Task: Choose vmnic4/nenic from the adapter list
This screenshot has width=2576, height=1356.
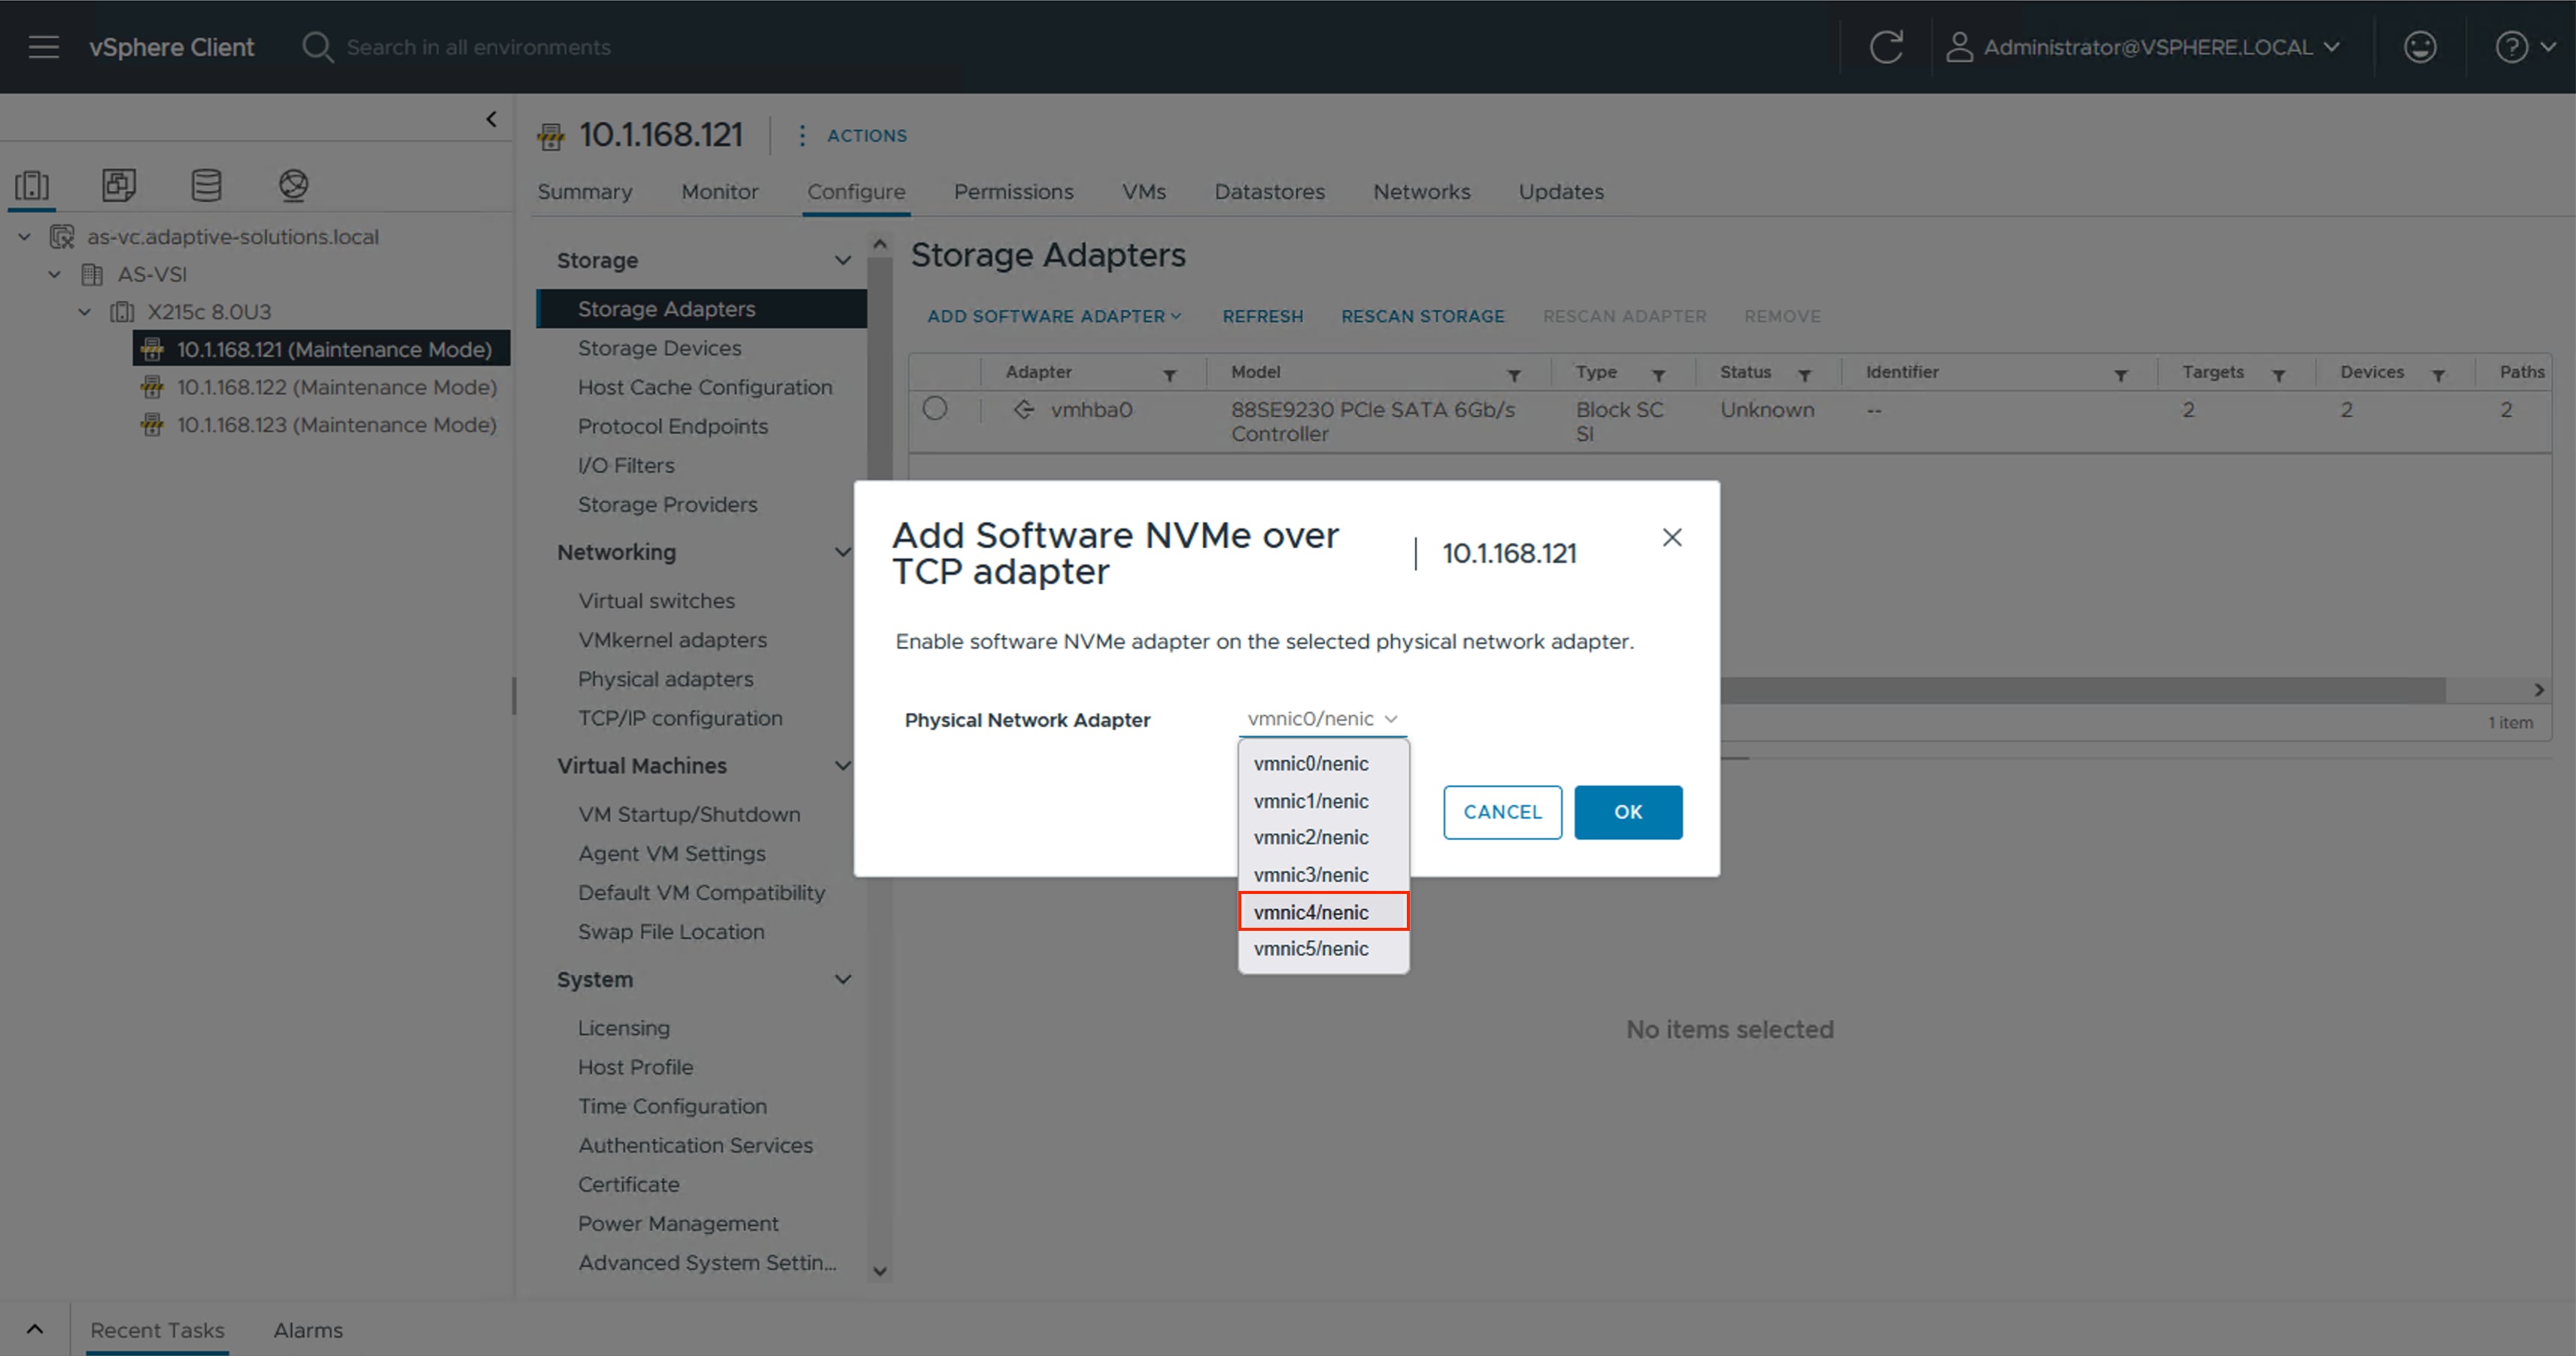Action: [1311, 911]
